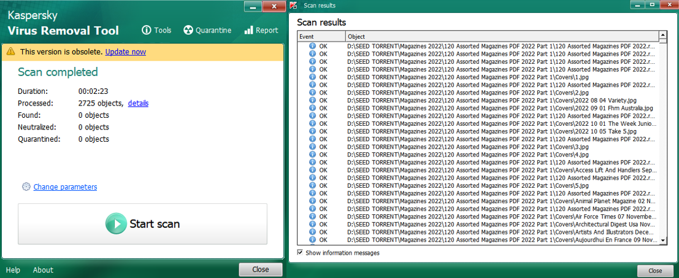Click the 2725 objects processed value
The width and height of the screenshot is (679, 278).
(101, 103)
